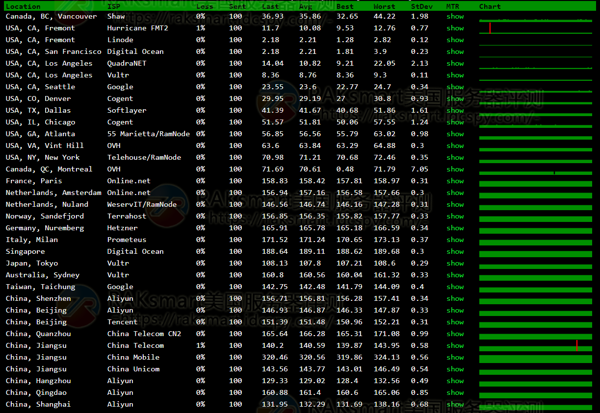Show MTR for Montreal OVH row
600x413 pixels.
coord(455,169)
